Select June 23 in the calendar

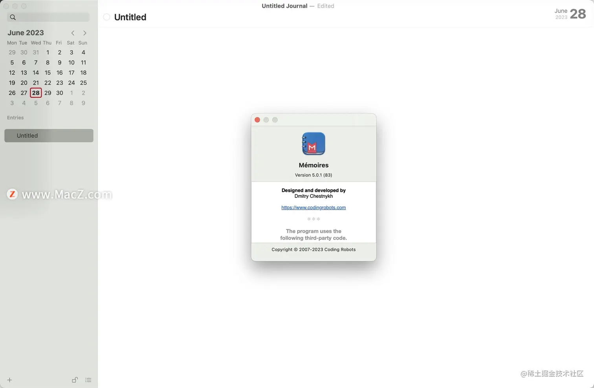coord(60,83)
